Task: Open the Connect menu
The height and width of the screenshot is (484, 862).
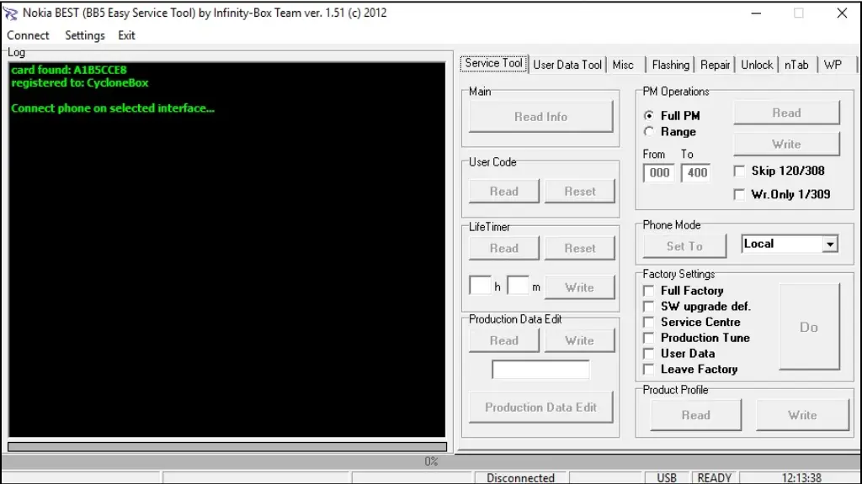Action: pos(28,35)
